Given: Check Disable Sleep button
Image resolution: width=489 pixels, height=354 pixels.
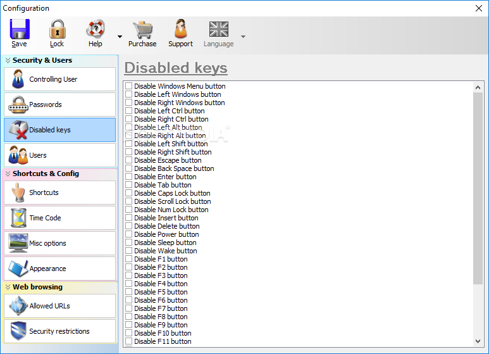Looking at the screenshot, I should [129, 243].
